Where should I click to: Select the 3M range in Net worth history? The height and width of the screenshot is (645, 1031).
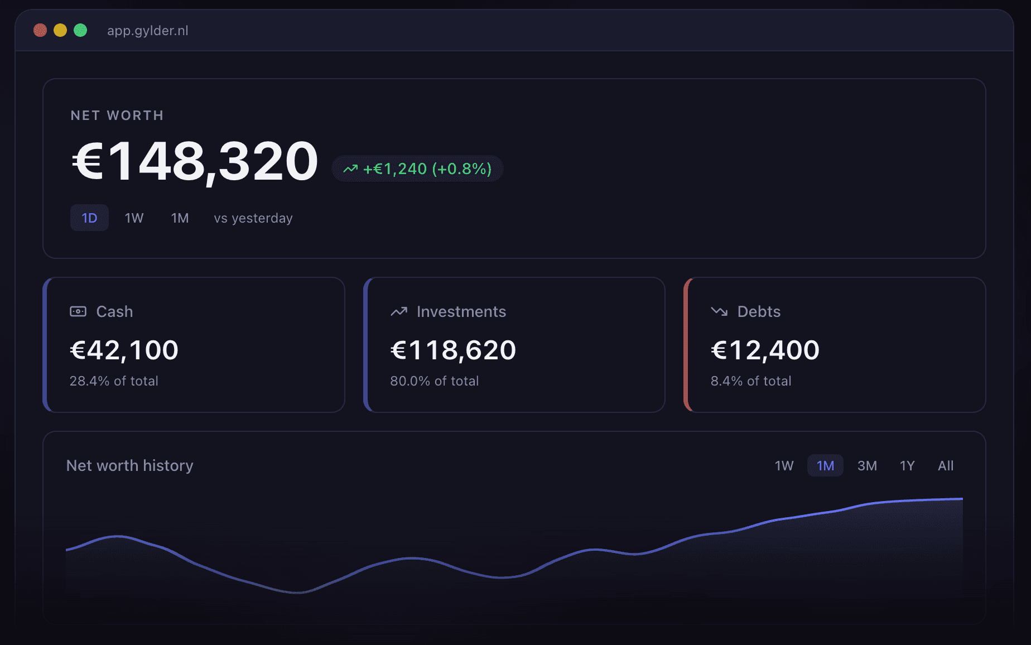pos(867,465)
